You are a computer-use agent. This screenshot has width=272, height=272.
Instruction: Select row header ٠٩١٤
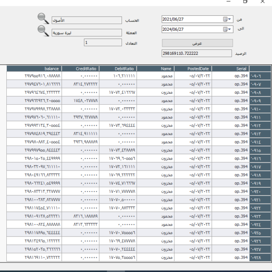[x=260, y=142]
